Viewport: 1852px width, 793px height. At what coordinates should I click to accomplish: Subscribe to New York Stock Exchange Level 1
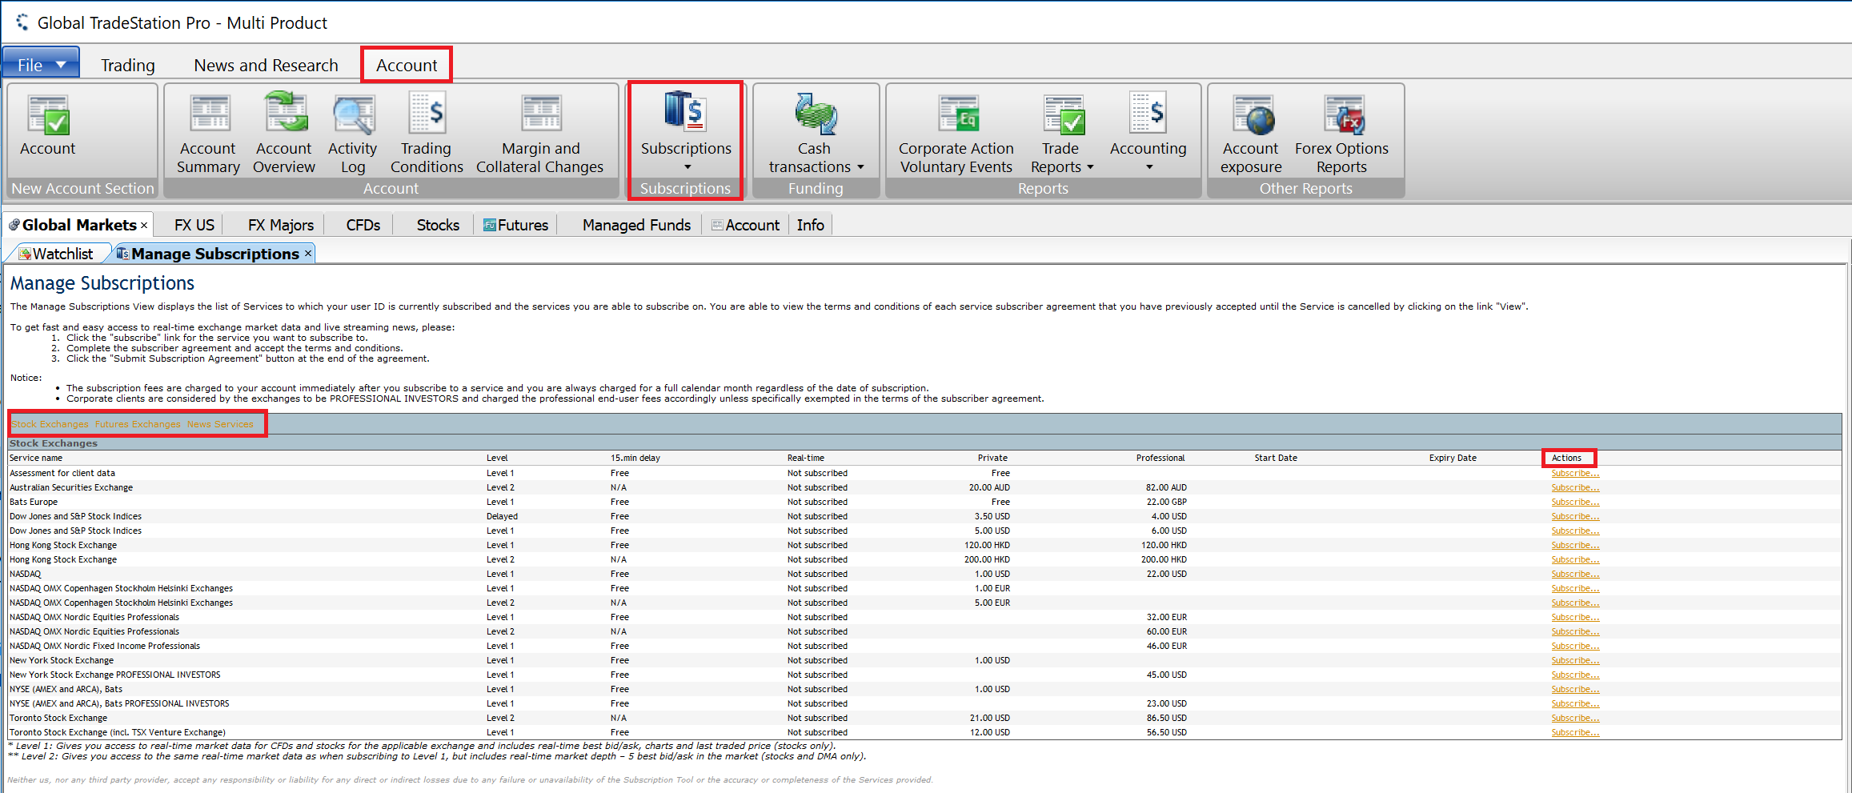tap(1575, 660)
